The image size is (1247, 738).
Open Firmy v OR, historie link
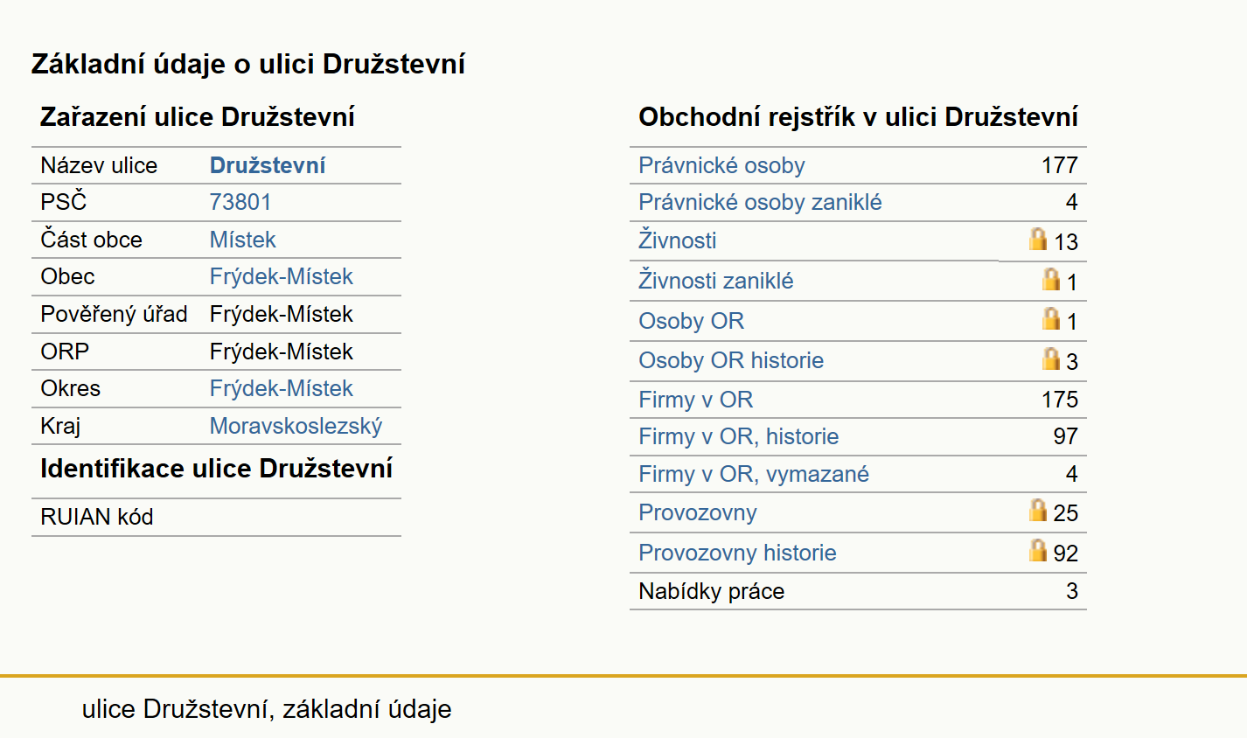pyautogui.click(x=739, y=436)
